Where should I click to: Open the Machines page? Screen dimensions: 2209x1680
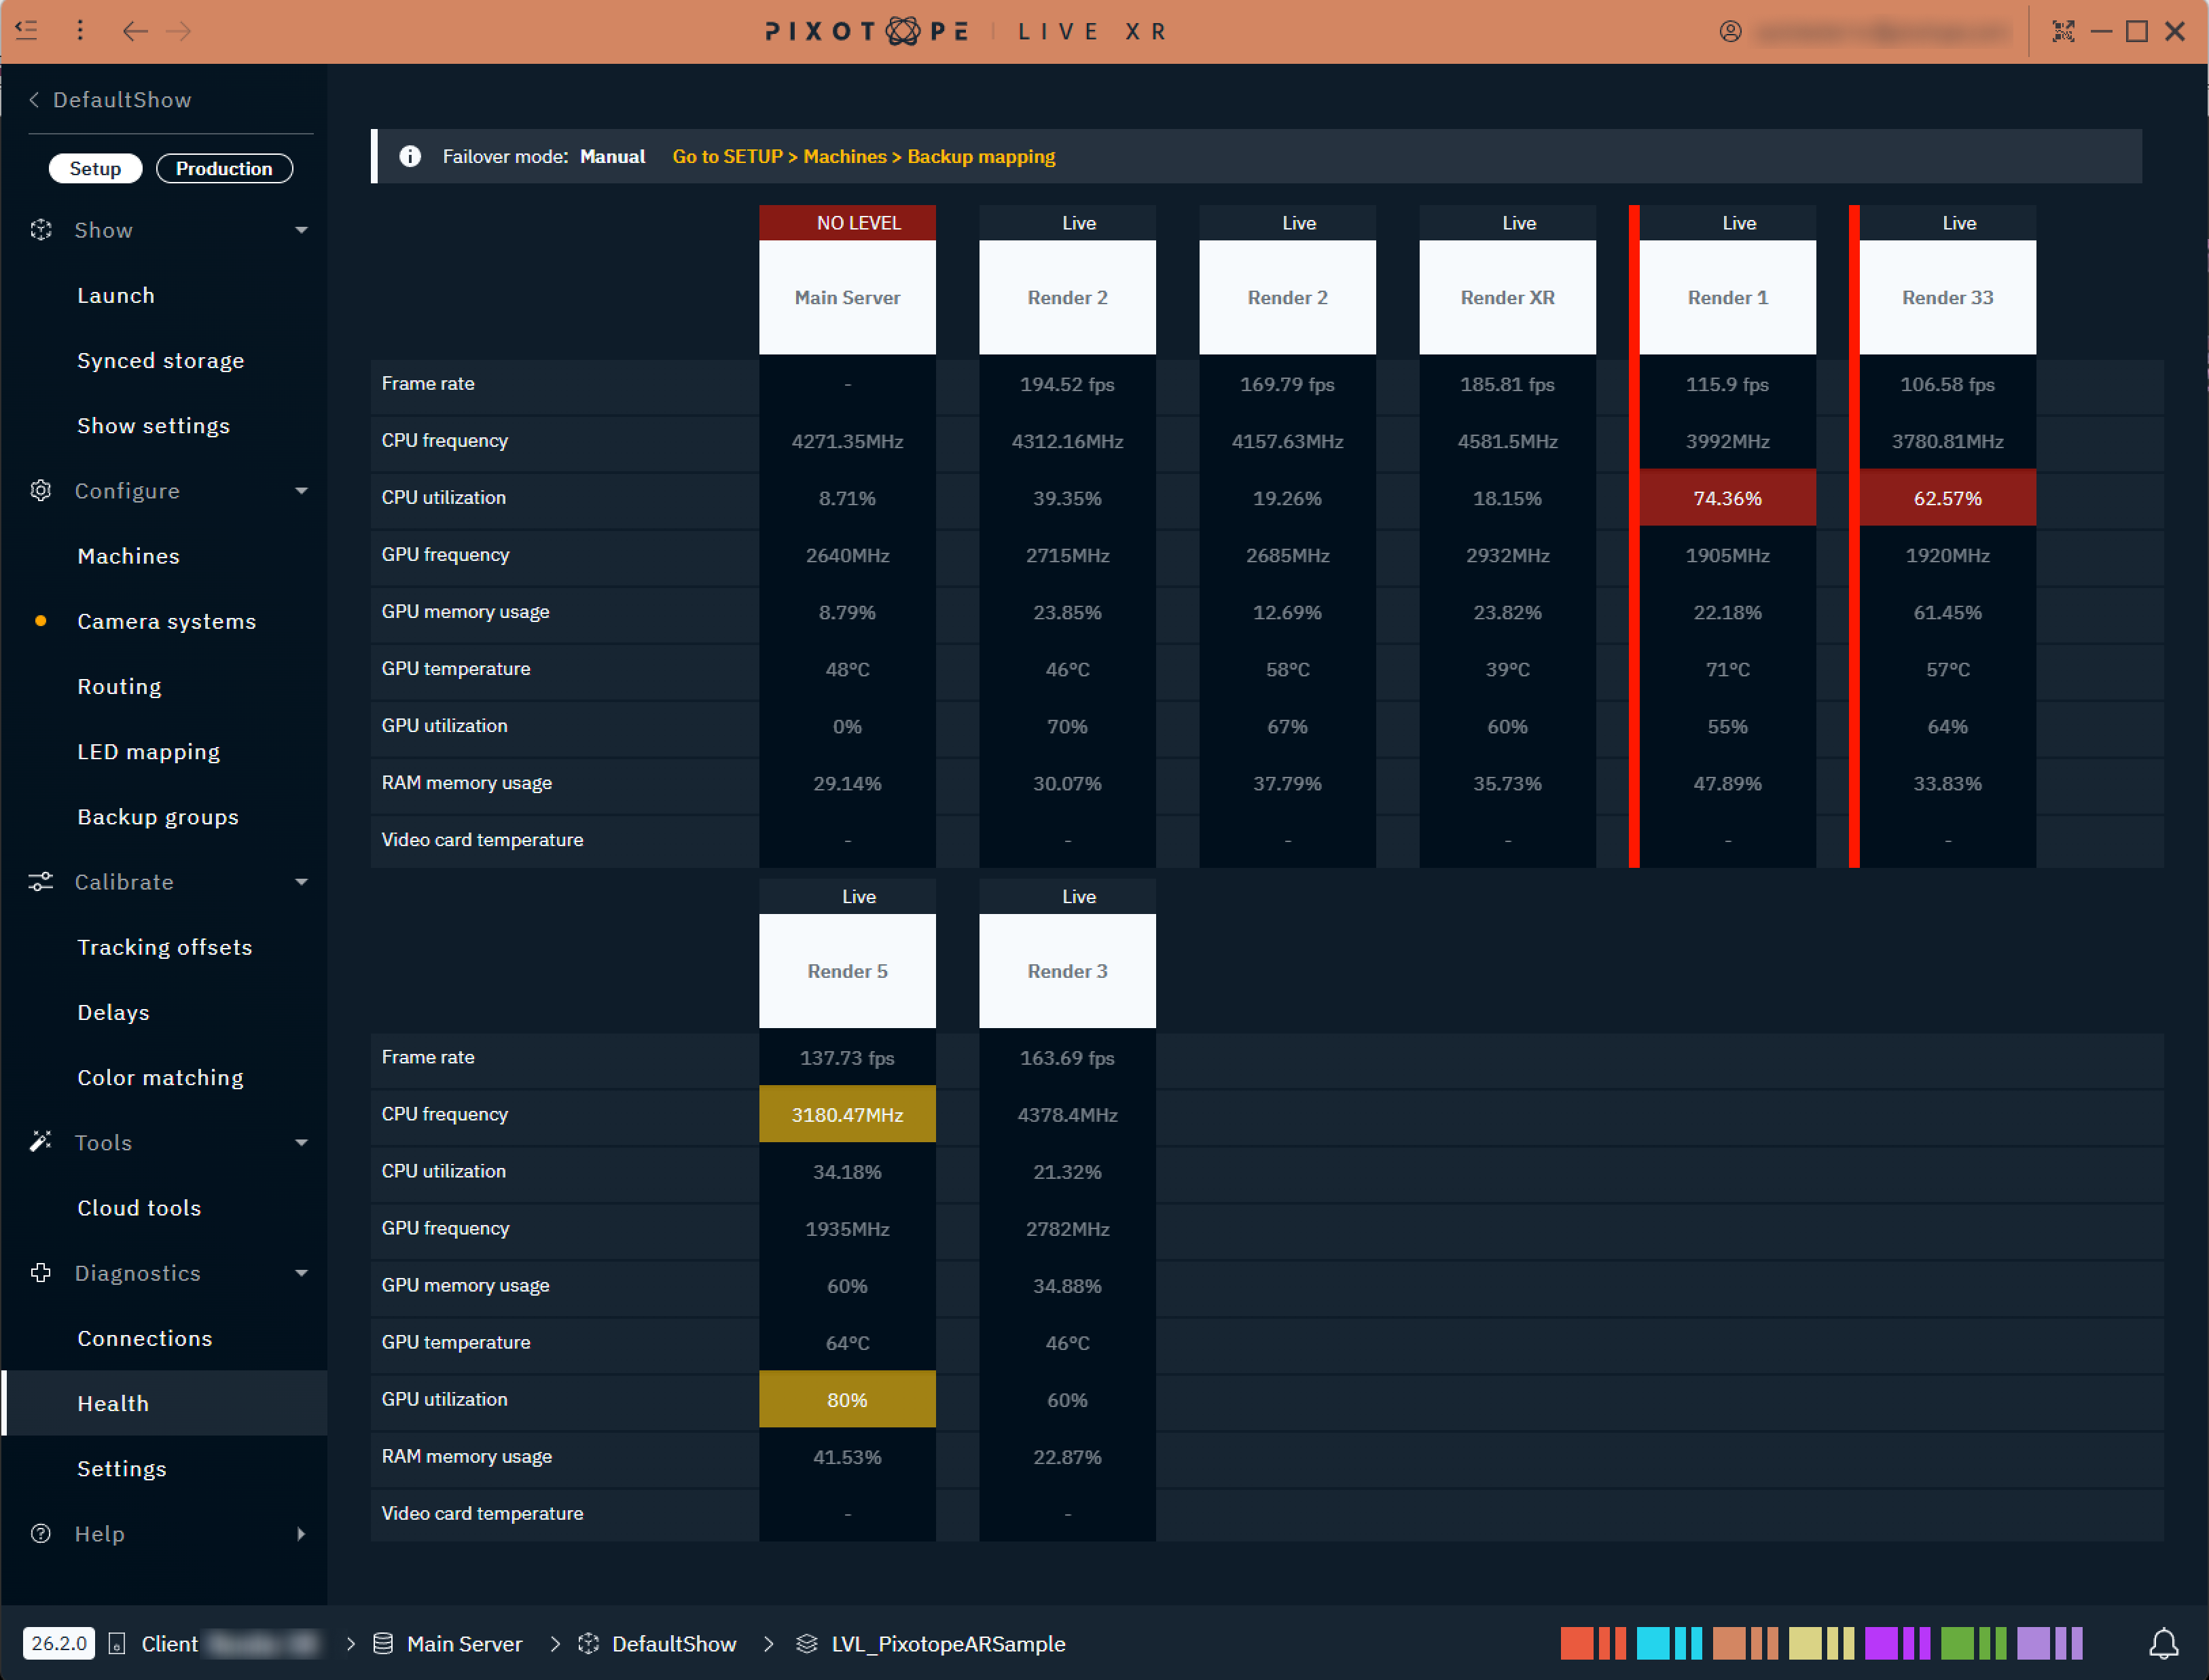(x=129, y=556)
